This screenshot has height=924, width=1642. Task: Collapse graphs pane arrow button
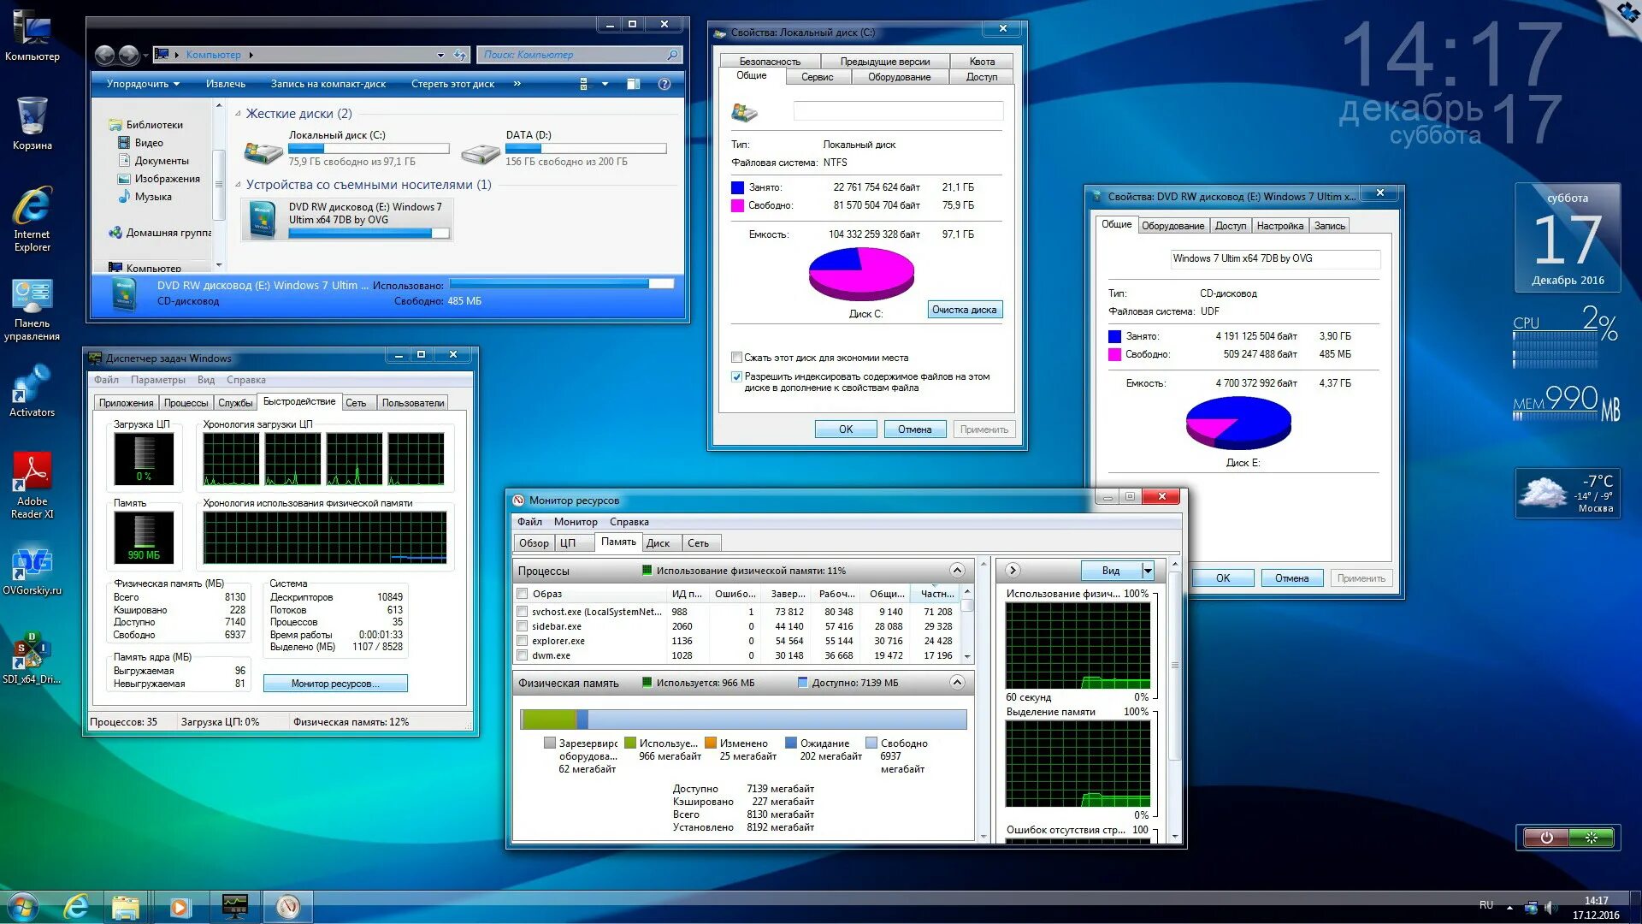coord(1012,571)
